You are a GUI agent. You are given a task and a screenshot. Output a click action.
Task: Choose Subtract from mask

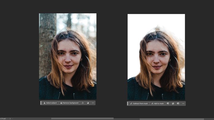(x=139, y=103)
